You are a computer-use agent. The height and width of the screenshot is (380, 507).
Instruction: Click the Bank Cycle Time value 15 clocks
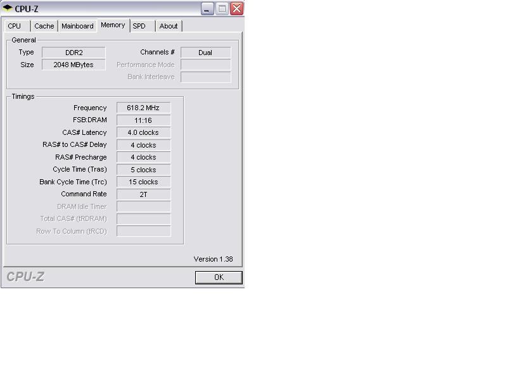143,182
